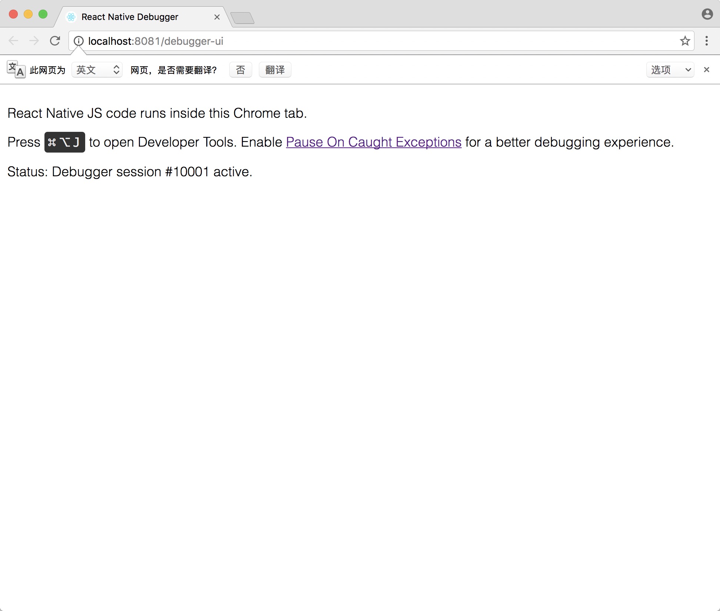Open the Chrome profile avatar icon
Screen dimensions: 720x611
(707, 14)
